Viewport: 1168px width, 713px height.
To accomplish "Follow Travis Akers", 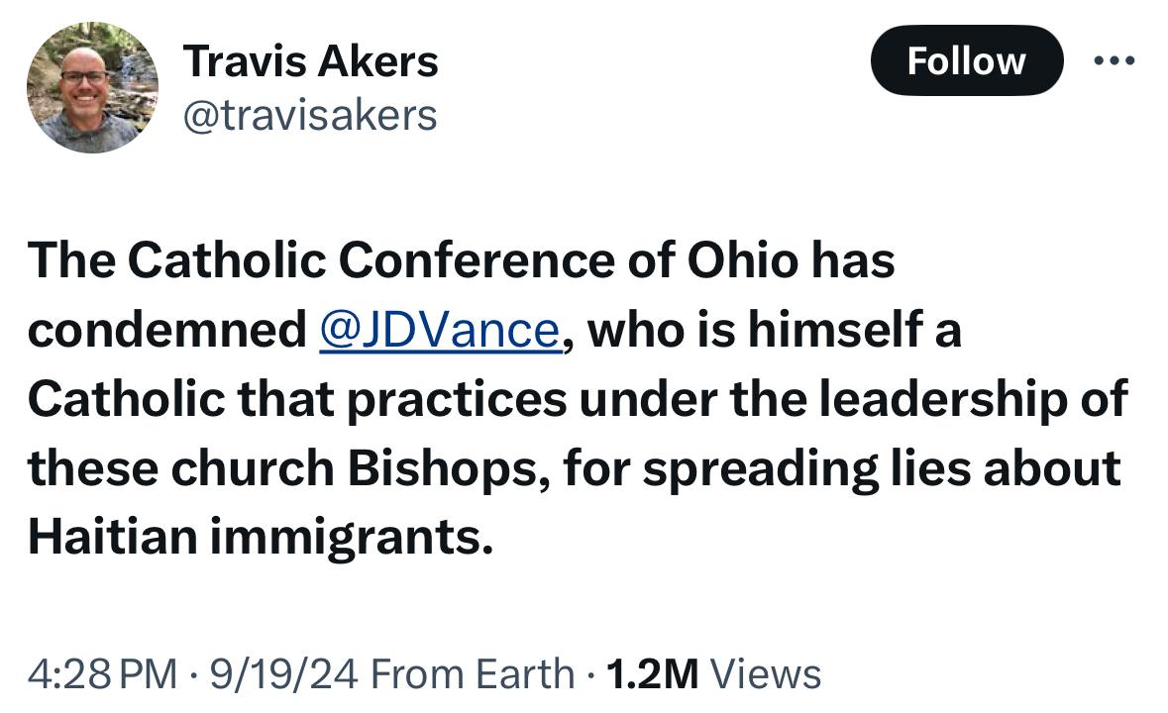I will click(966, 60).
